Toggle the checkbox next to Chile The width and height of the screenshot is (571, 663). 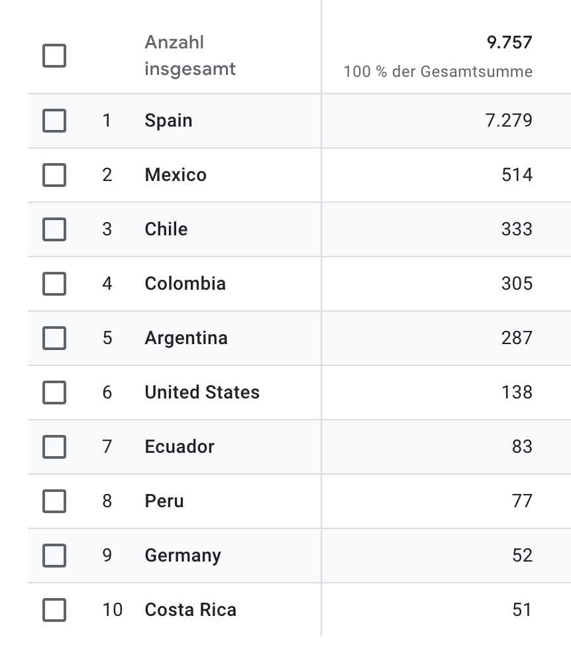[54, 229]
